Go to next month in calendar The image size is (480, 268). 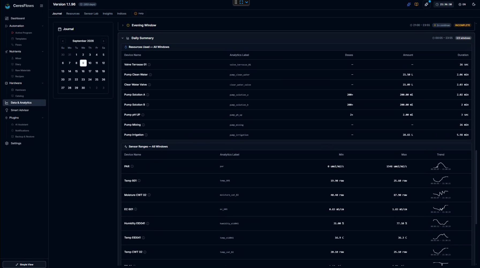click(103, 41)
